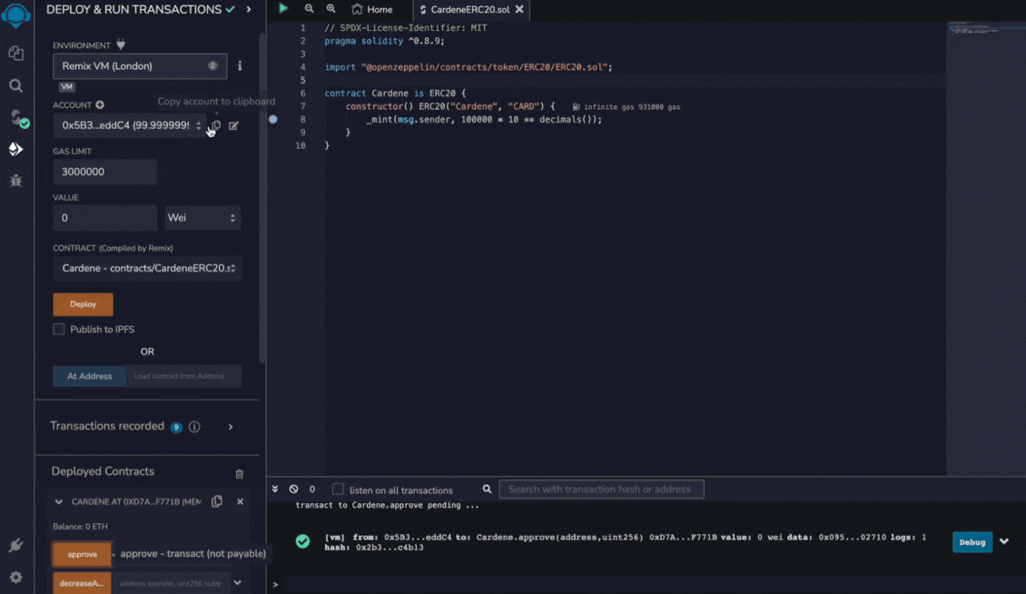
Task: Expand the Transactions recorded section
Action: coord(231,427)
